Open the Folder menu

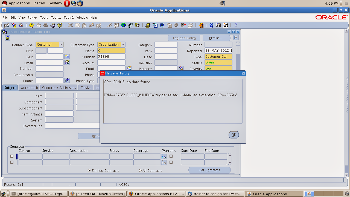(33, 18)
